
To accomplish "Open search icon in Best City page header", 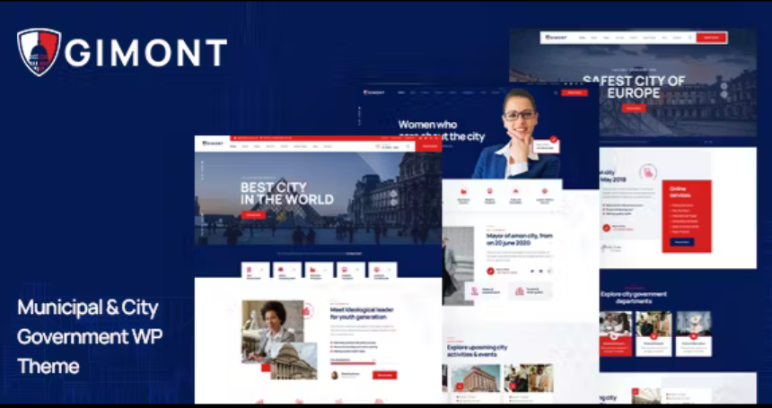I will [408, 146].
